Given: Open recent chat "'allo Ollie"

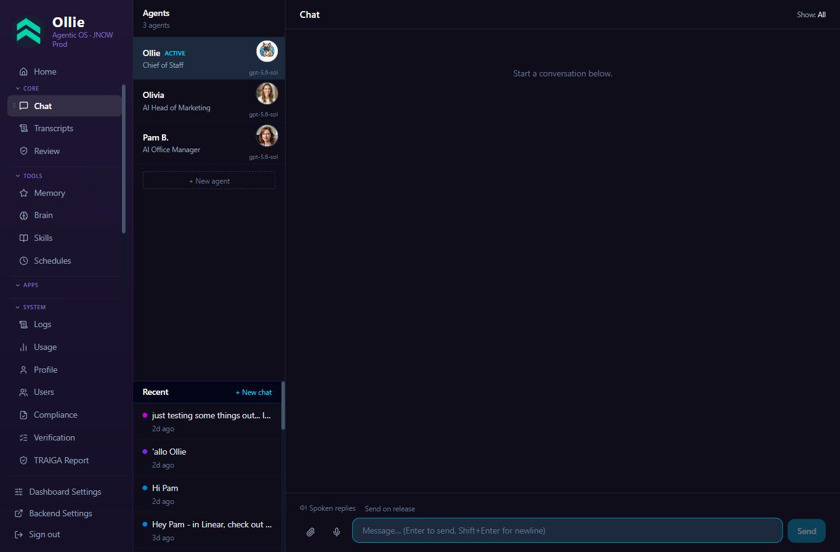Looking at the screenshot, I should 208,458.
